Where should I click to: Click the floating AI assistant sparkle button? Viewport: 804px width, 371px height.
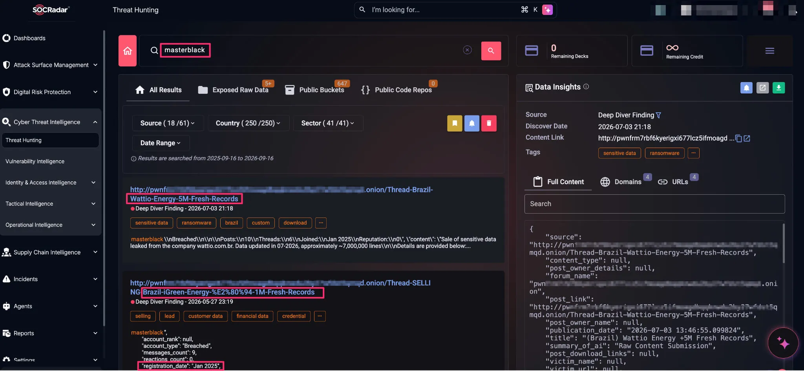click(783, 343)
